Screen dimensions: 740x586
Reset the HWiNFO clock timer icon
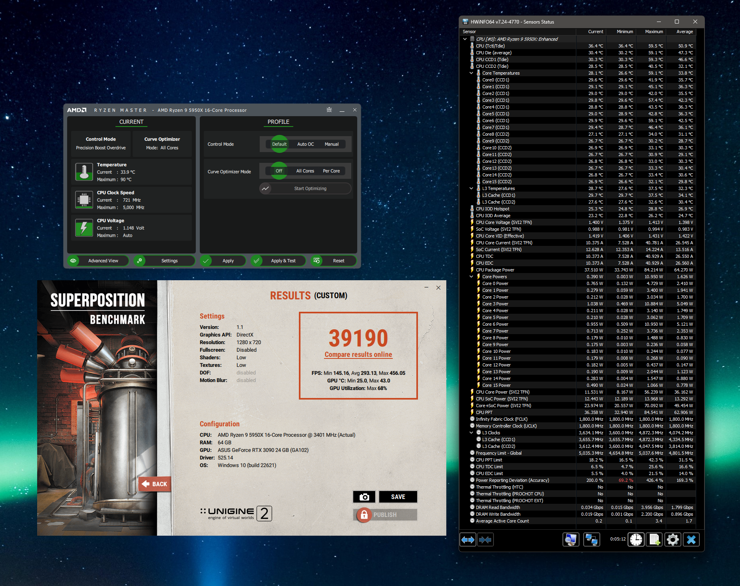point(636,540)
